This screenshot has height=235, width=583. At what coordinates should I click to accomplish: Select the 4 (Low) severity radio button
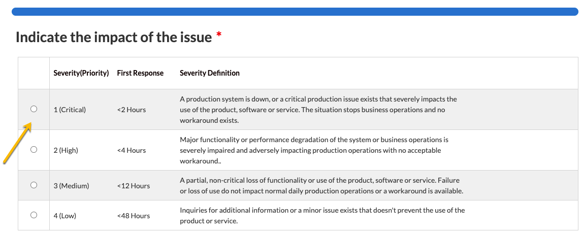click(x=34, y=215)
